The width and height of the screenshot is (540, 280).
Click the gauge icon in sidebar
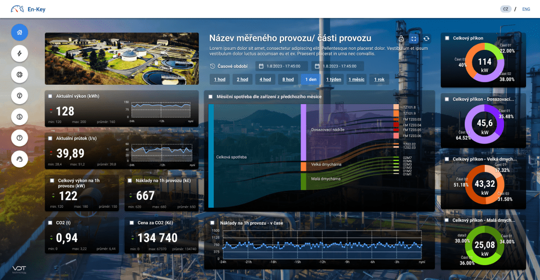[x=19, y=158]
